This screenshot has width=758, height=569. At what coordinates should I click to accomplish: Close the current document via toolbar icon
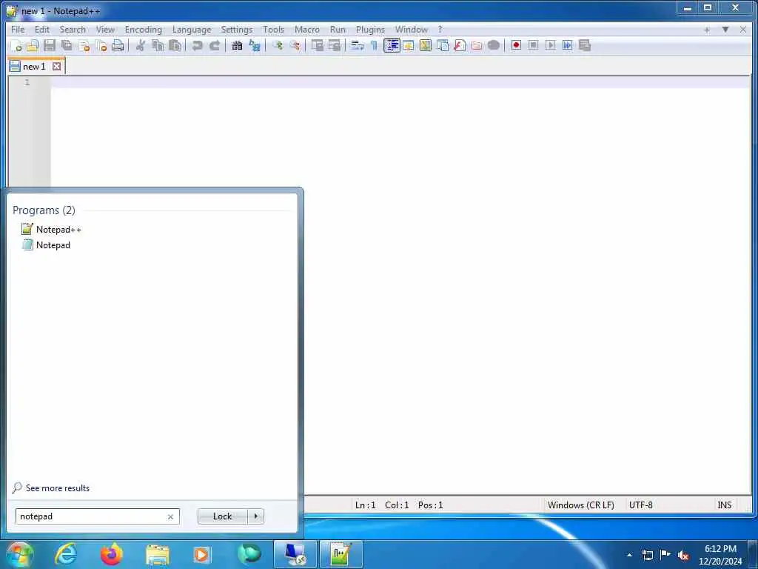[84, 45]
